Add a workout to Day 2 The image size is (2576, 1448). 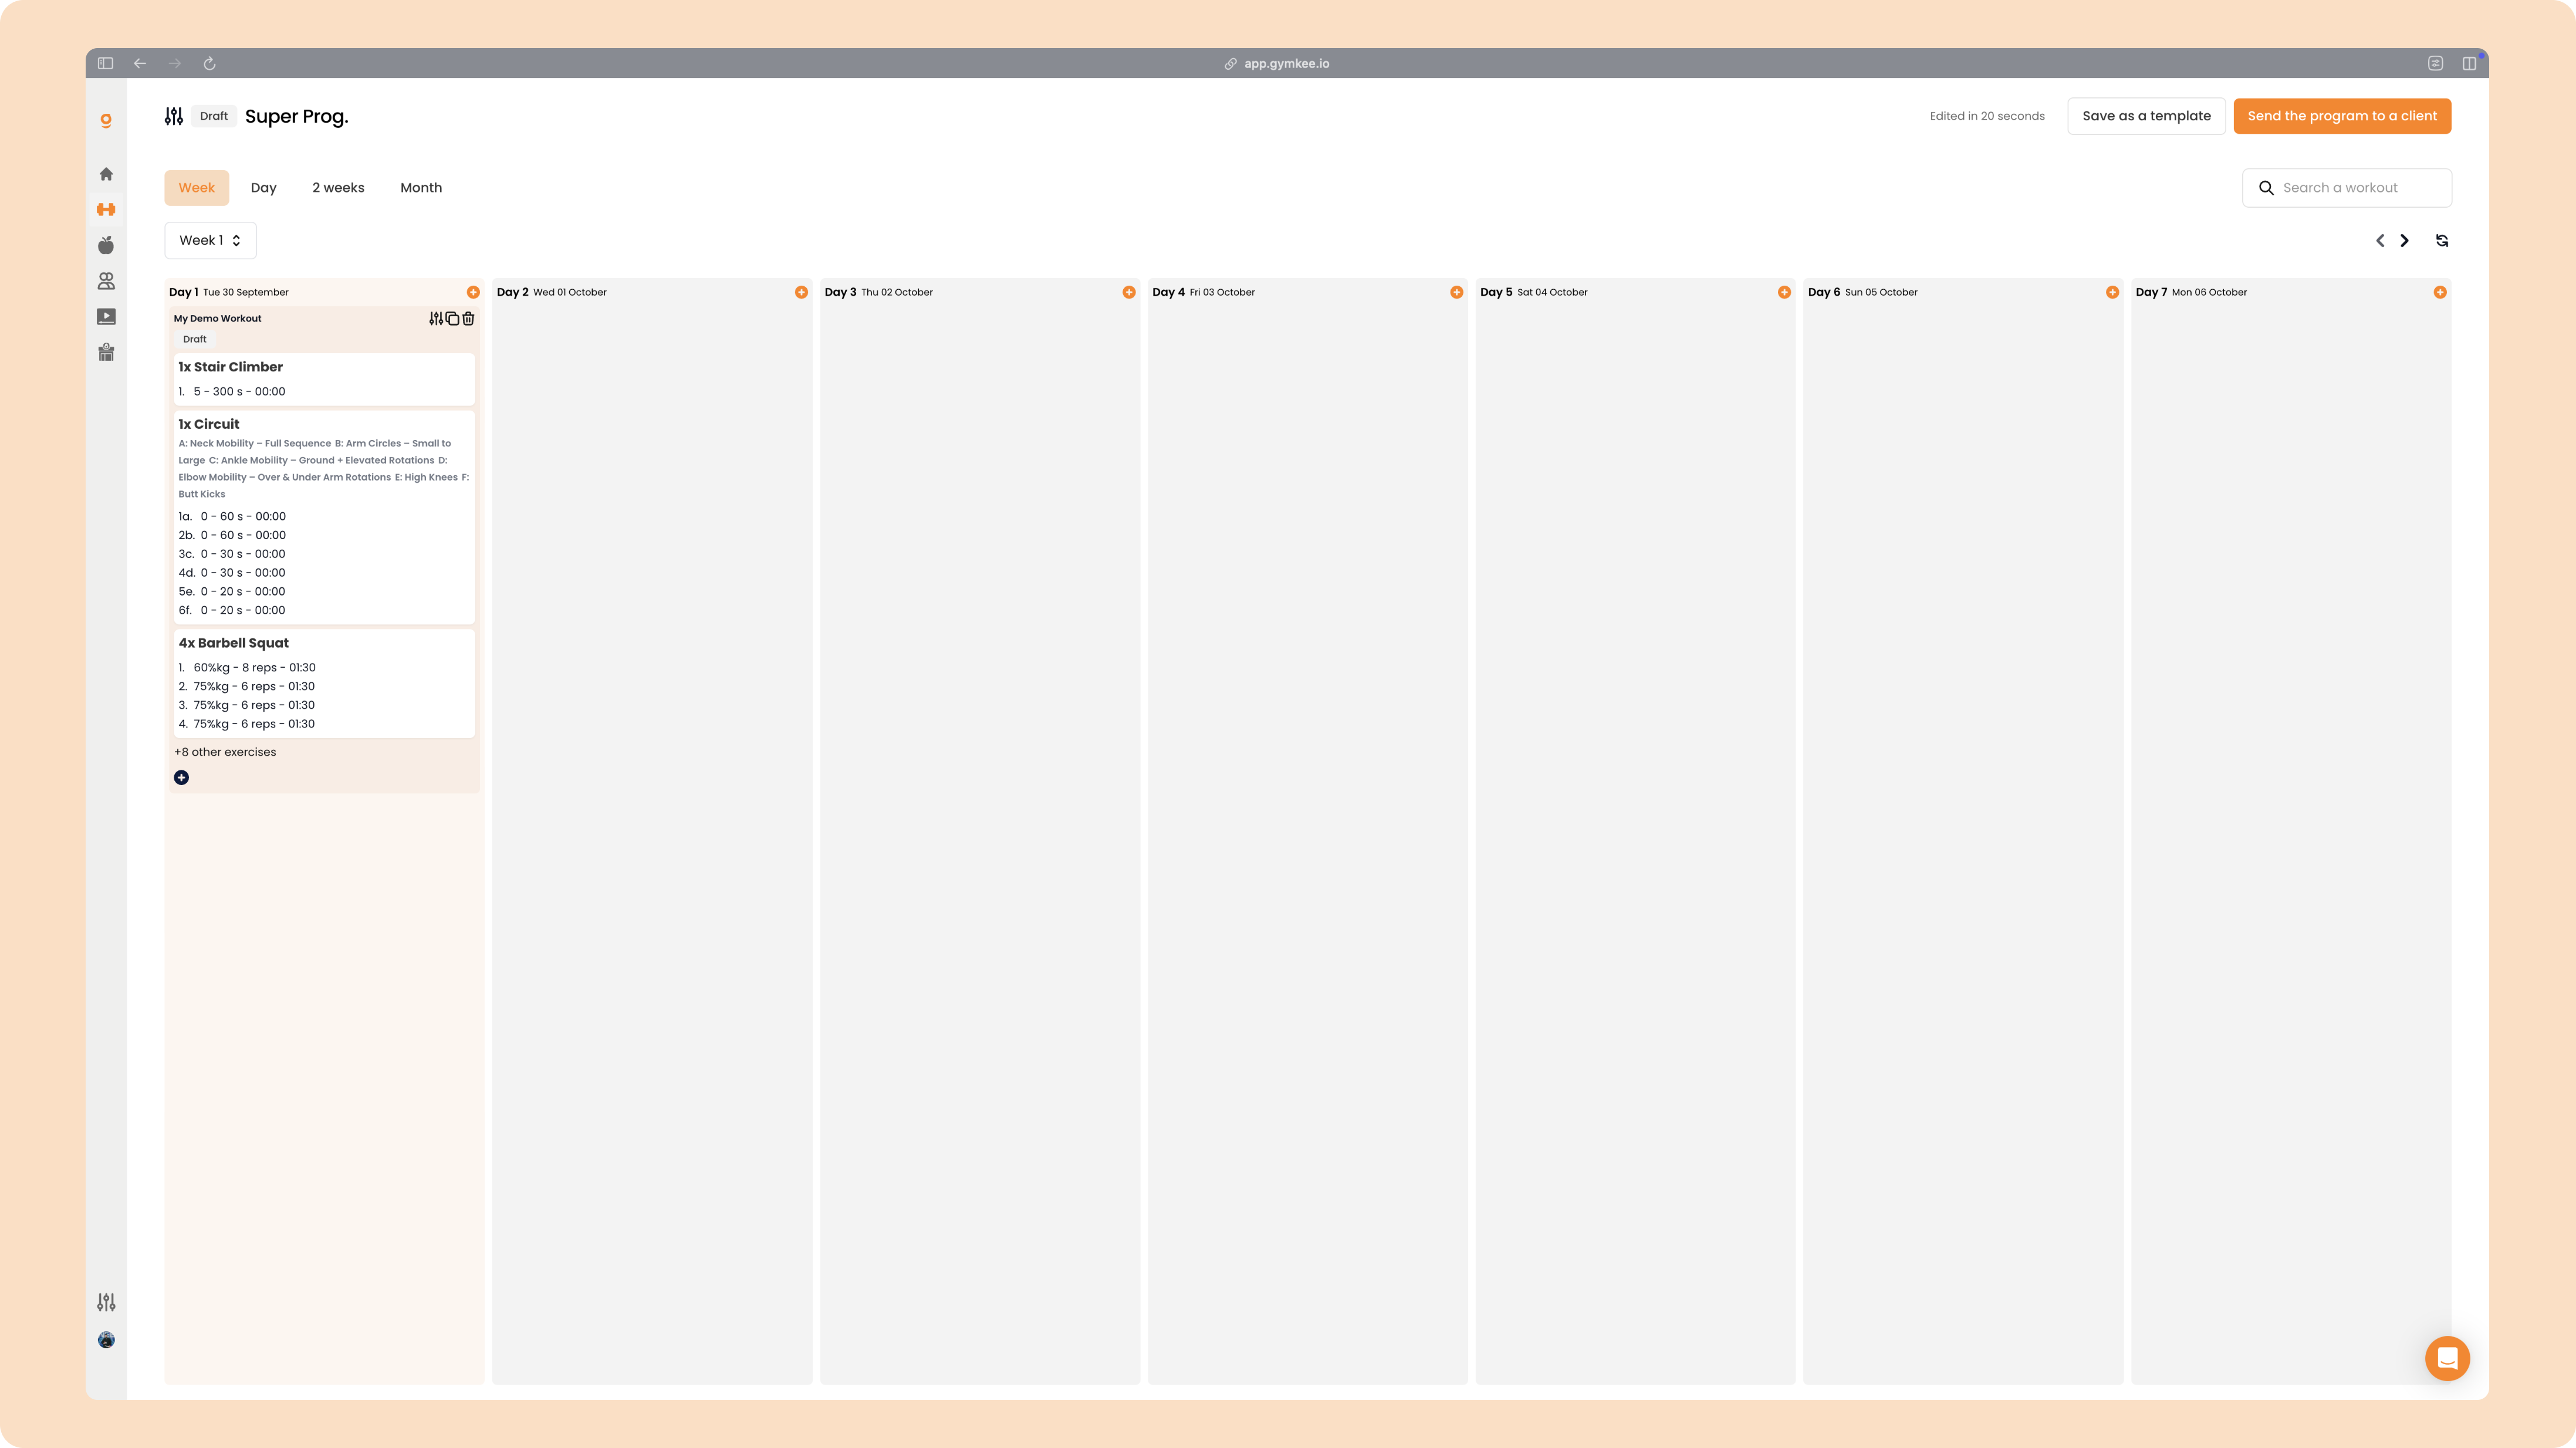point(801,292)
